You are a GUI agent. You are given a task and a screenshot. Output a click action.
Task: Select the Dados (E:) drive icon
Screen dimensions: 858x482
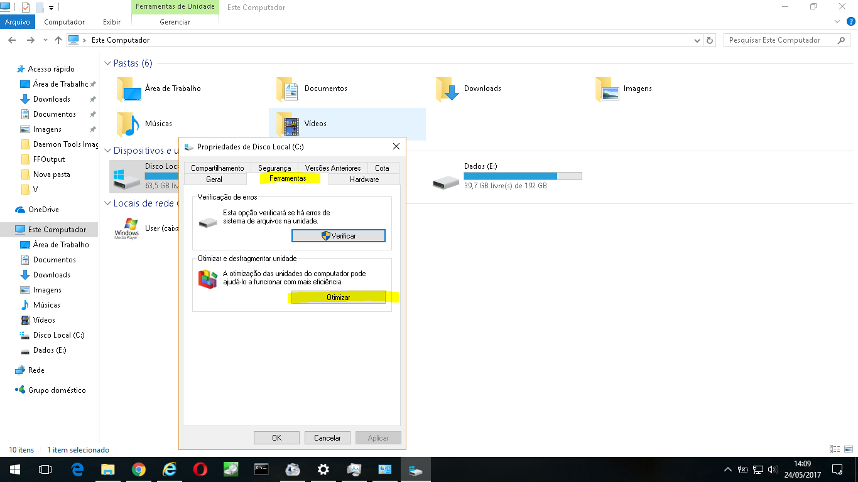445,181
